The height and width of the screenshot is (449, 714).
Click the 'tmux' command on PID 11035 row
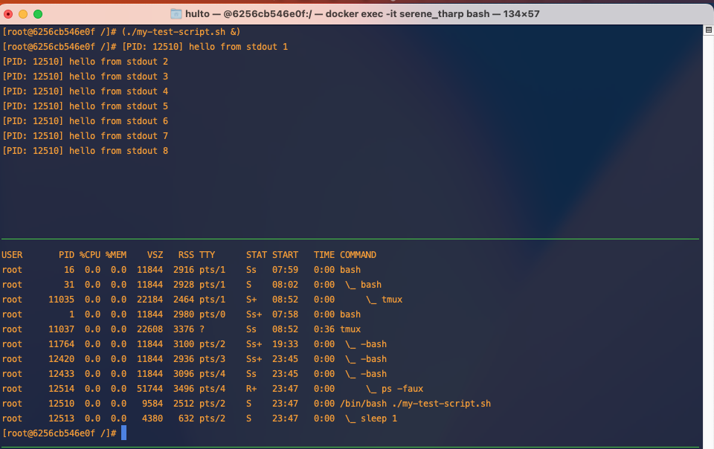[x=392, y=300]
